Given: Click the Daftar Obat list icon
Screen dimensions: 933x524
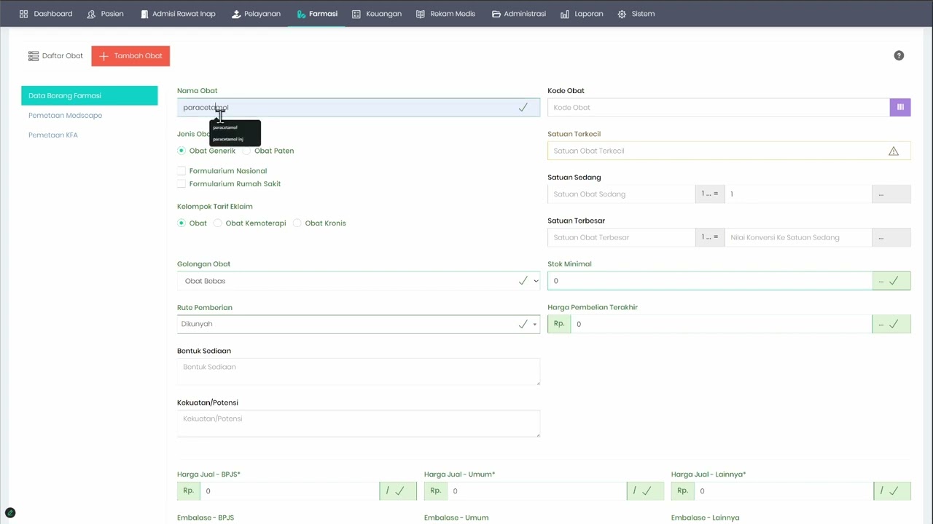Looking at the screenshot, I should pos(33,56).
